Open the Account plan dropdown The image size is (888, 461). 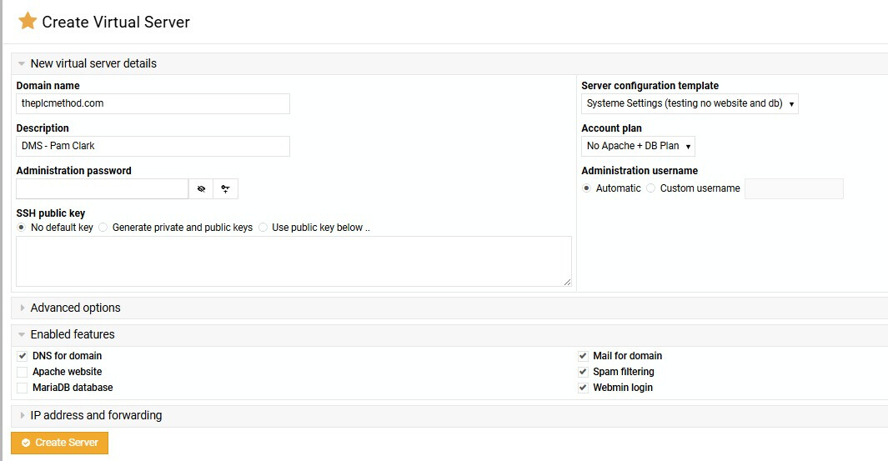coord(638,146)
